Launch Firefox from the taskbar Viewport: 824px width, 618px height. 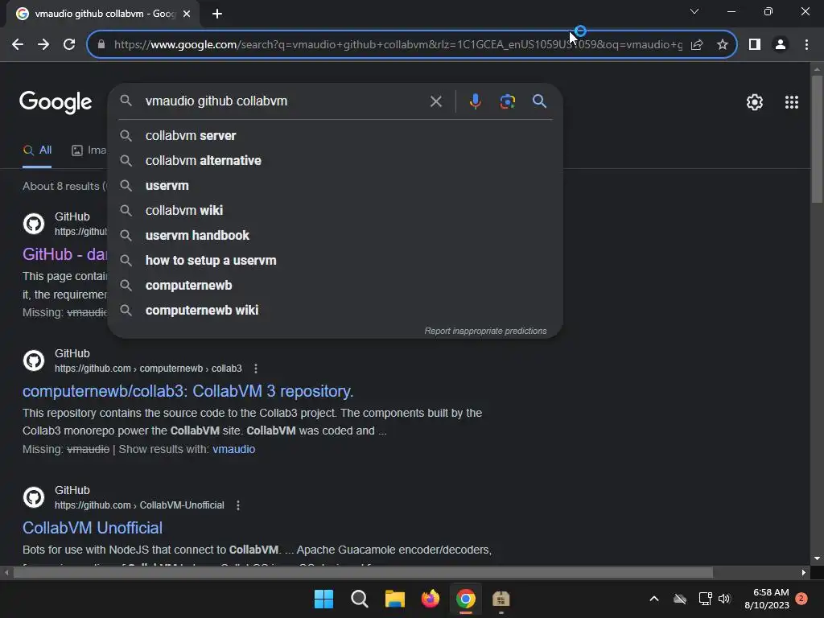[431, 599]
